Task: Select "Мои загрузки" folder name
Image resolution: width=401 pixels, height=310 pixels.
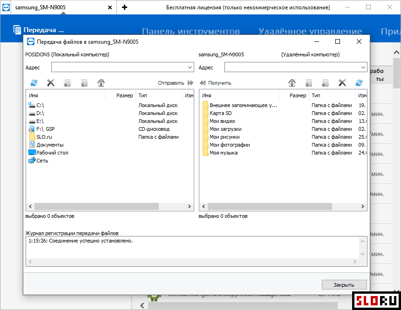Action: coord(225,129)
